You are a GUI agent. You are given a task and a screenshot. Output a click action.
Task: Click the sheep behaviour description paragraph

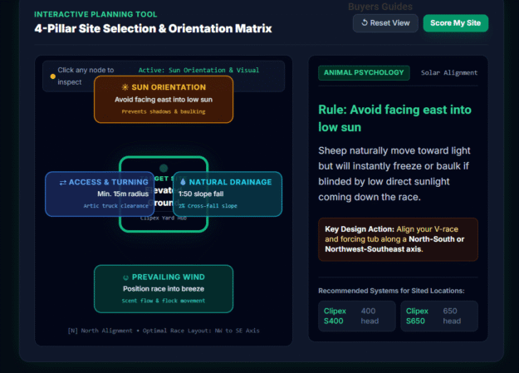(394, 174)
